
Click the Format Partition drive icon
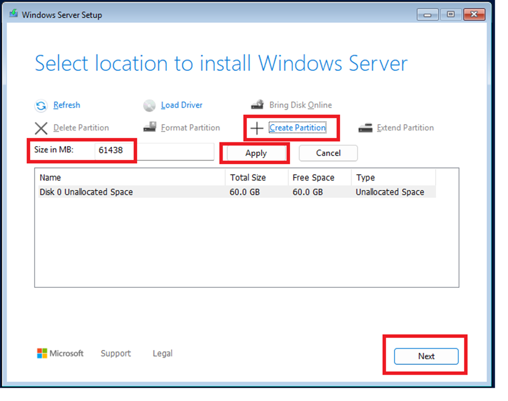pos(150,127)
